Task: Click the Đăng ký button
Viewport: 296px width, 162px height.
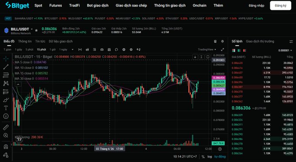Action: tap(280, 6)
